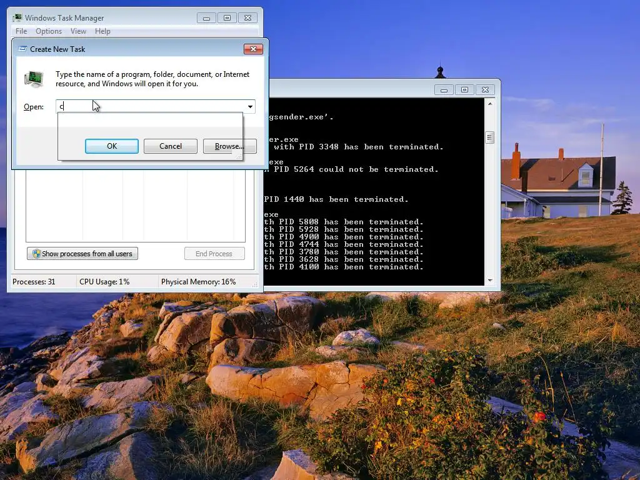Maximize the Windows Task Manager window
Viewport: 640px width, 480px height.
tap(227, 18)
